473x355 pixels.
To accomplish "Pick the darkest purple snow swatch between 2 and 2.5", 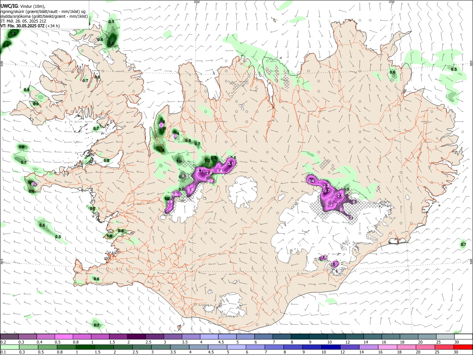I will pos(136,337).
